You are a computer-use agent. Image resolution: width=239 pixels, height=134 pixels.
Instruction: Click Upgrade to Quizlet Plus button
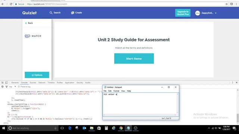183,13
